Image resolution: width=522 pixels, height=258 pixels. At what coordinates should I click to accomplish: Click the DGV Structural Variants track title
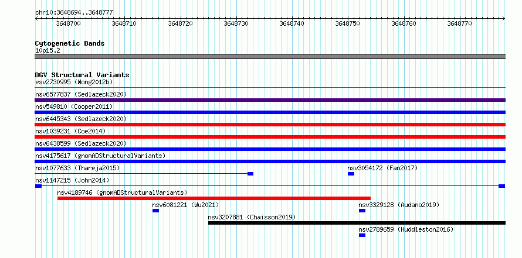82,75
